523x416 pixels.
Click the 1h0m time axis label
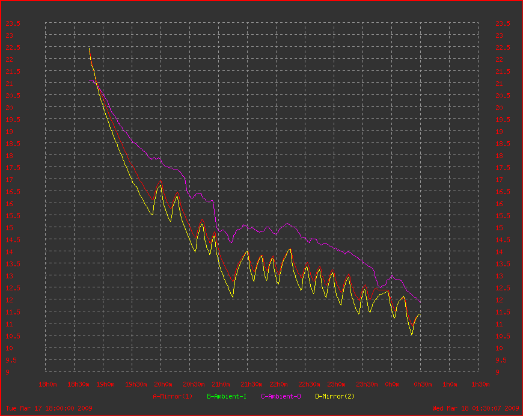click(x=450, y=384)
